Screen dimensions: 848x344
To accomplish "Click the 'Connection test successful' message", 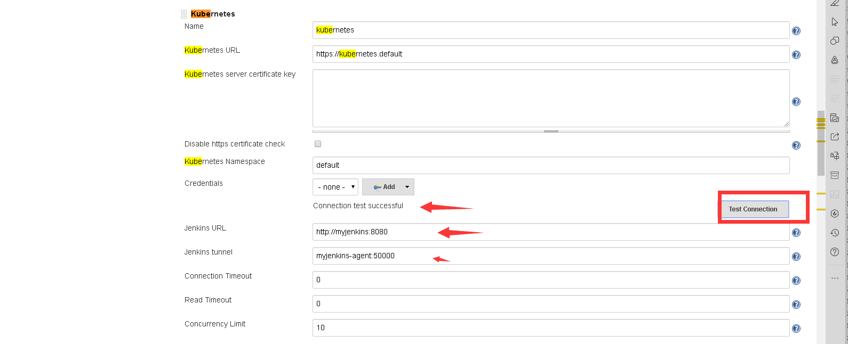I will click(x=358, y=206).
